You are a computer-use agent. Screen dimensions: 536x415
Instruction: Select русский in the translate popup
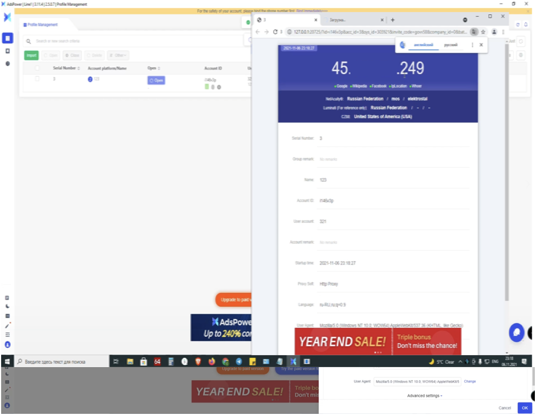pyautogui.click(x=450, y=44)
